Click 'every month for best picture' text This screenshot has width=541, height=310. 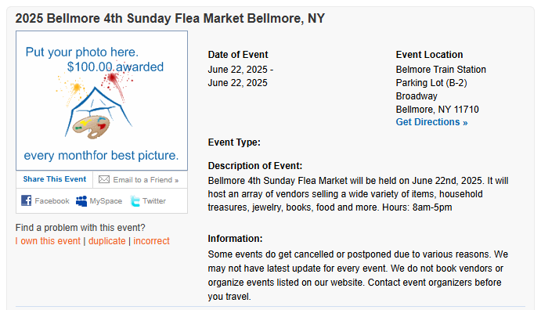(101, 156)
